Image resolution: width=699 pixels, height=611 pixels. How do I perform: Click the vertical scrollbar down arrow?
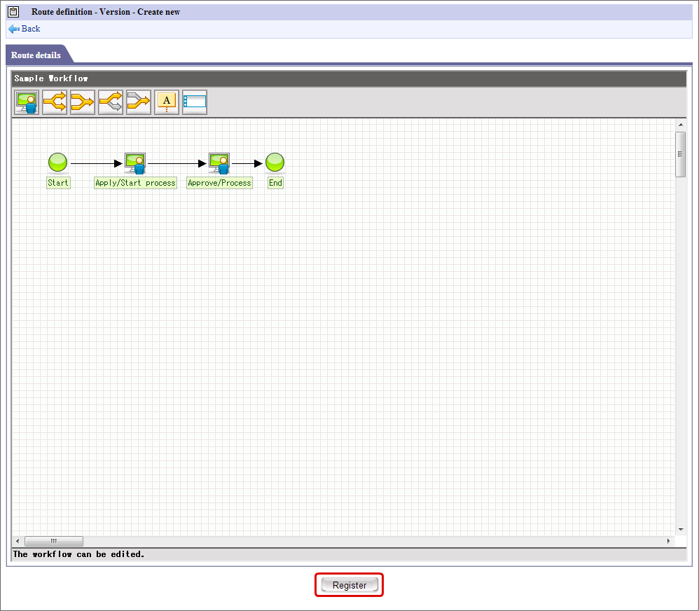pos(681,530)
